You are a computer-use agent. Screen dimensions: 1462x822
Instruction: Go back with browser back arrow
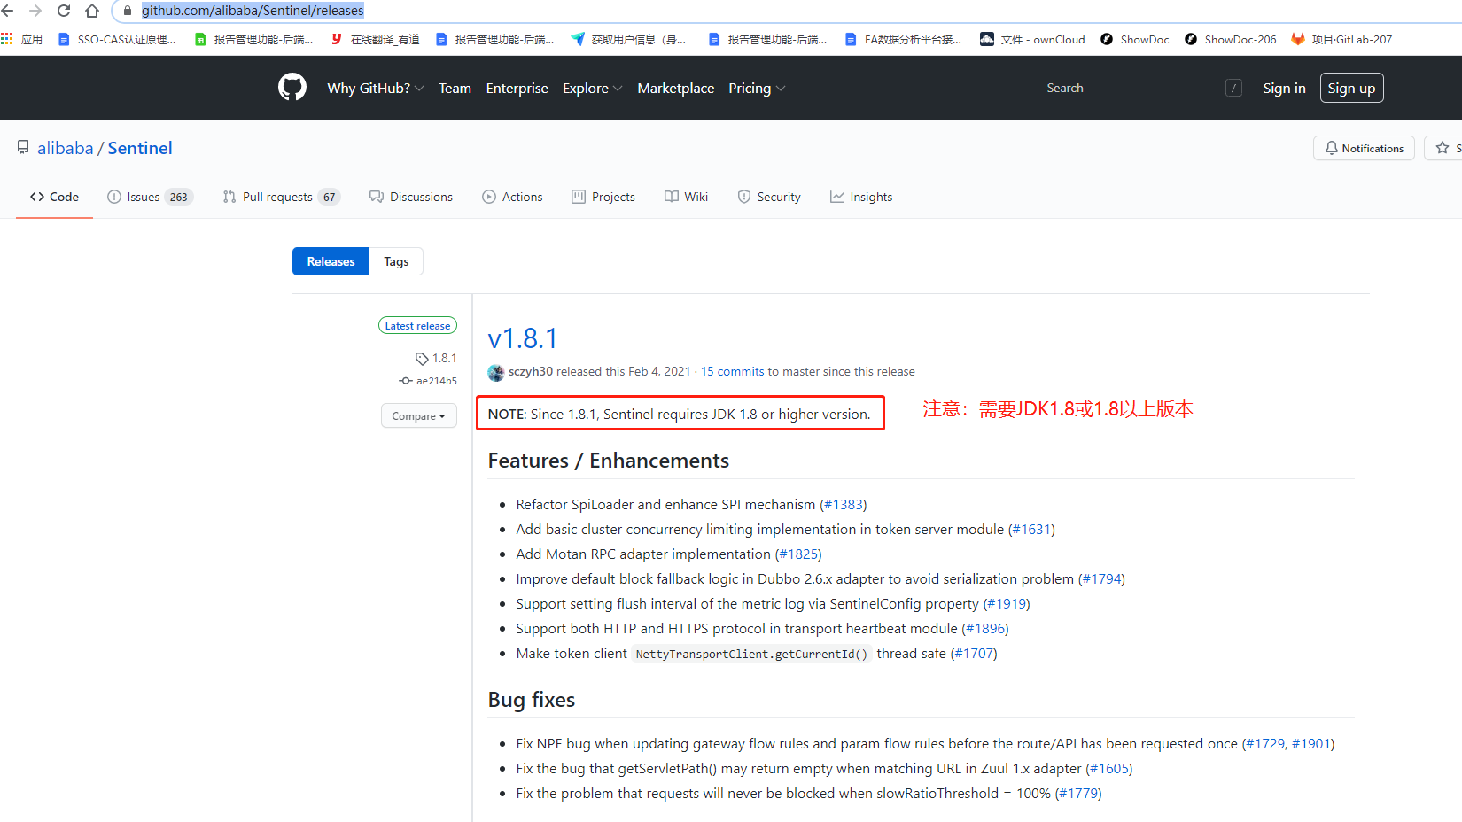coord(8,11)
